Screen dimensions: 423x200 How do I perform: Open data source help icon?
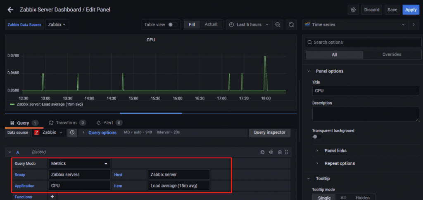click(72, 132)
